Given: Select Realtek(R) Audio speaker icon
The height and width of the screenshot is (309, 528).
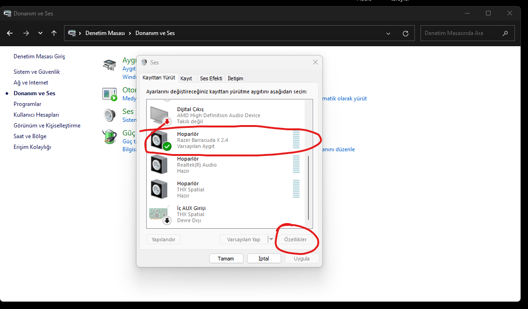Looking at the screenshot, I should [x=159, y=164].
